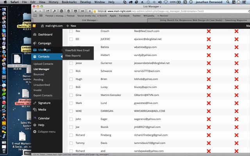Click the plus add-bookmark toolbar button
This screenshot has width=250, height=156.
click(90, 11)
